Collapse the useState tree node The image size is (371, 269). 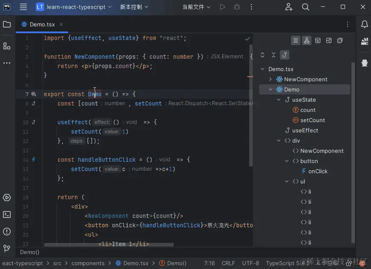(279, 100)
